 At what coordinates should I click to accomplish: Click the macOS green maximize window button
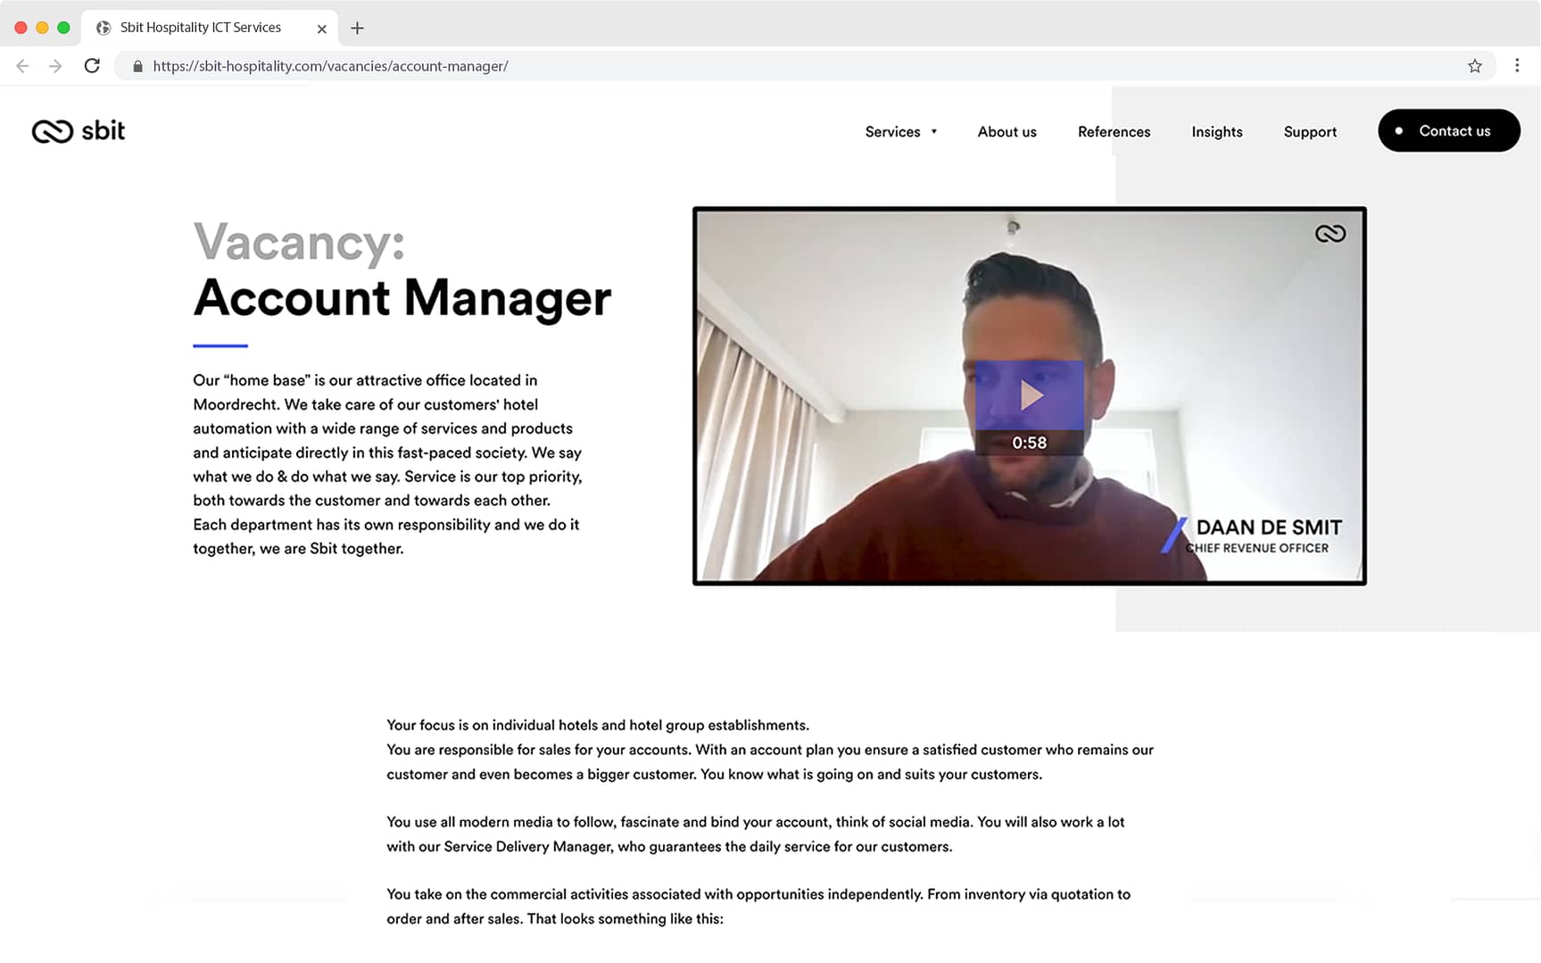pyautogui.click(x=63, y=28)
